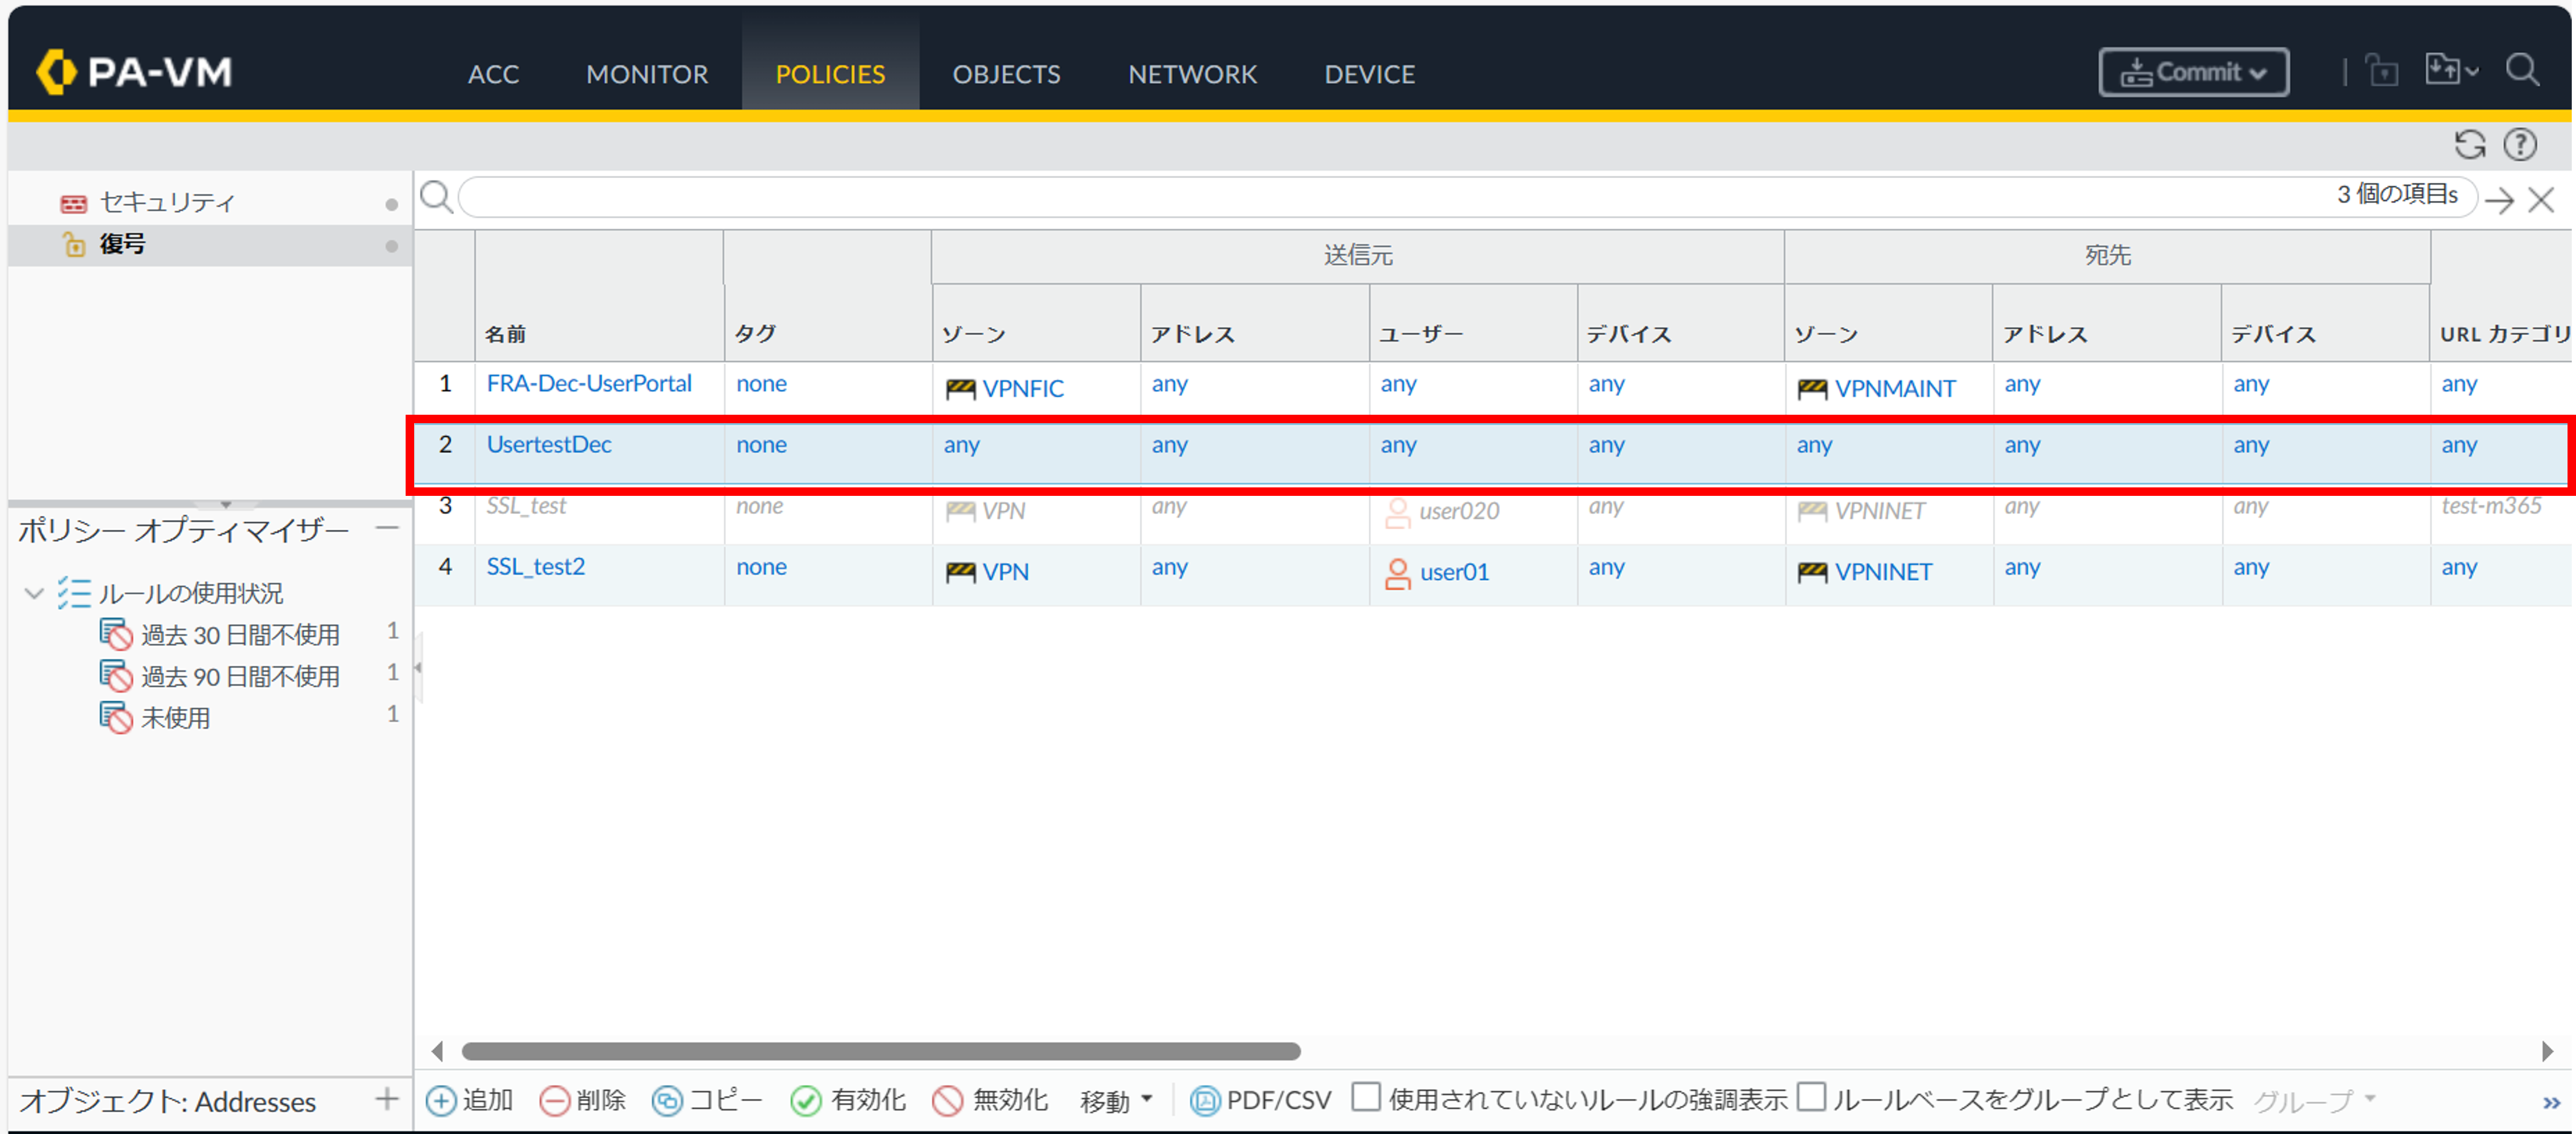This screenshot has height=1134, width=2576.
Task: Click the 追加 (add) plus icon
Action: pos(440,1100)
